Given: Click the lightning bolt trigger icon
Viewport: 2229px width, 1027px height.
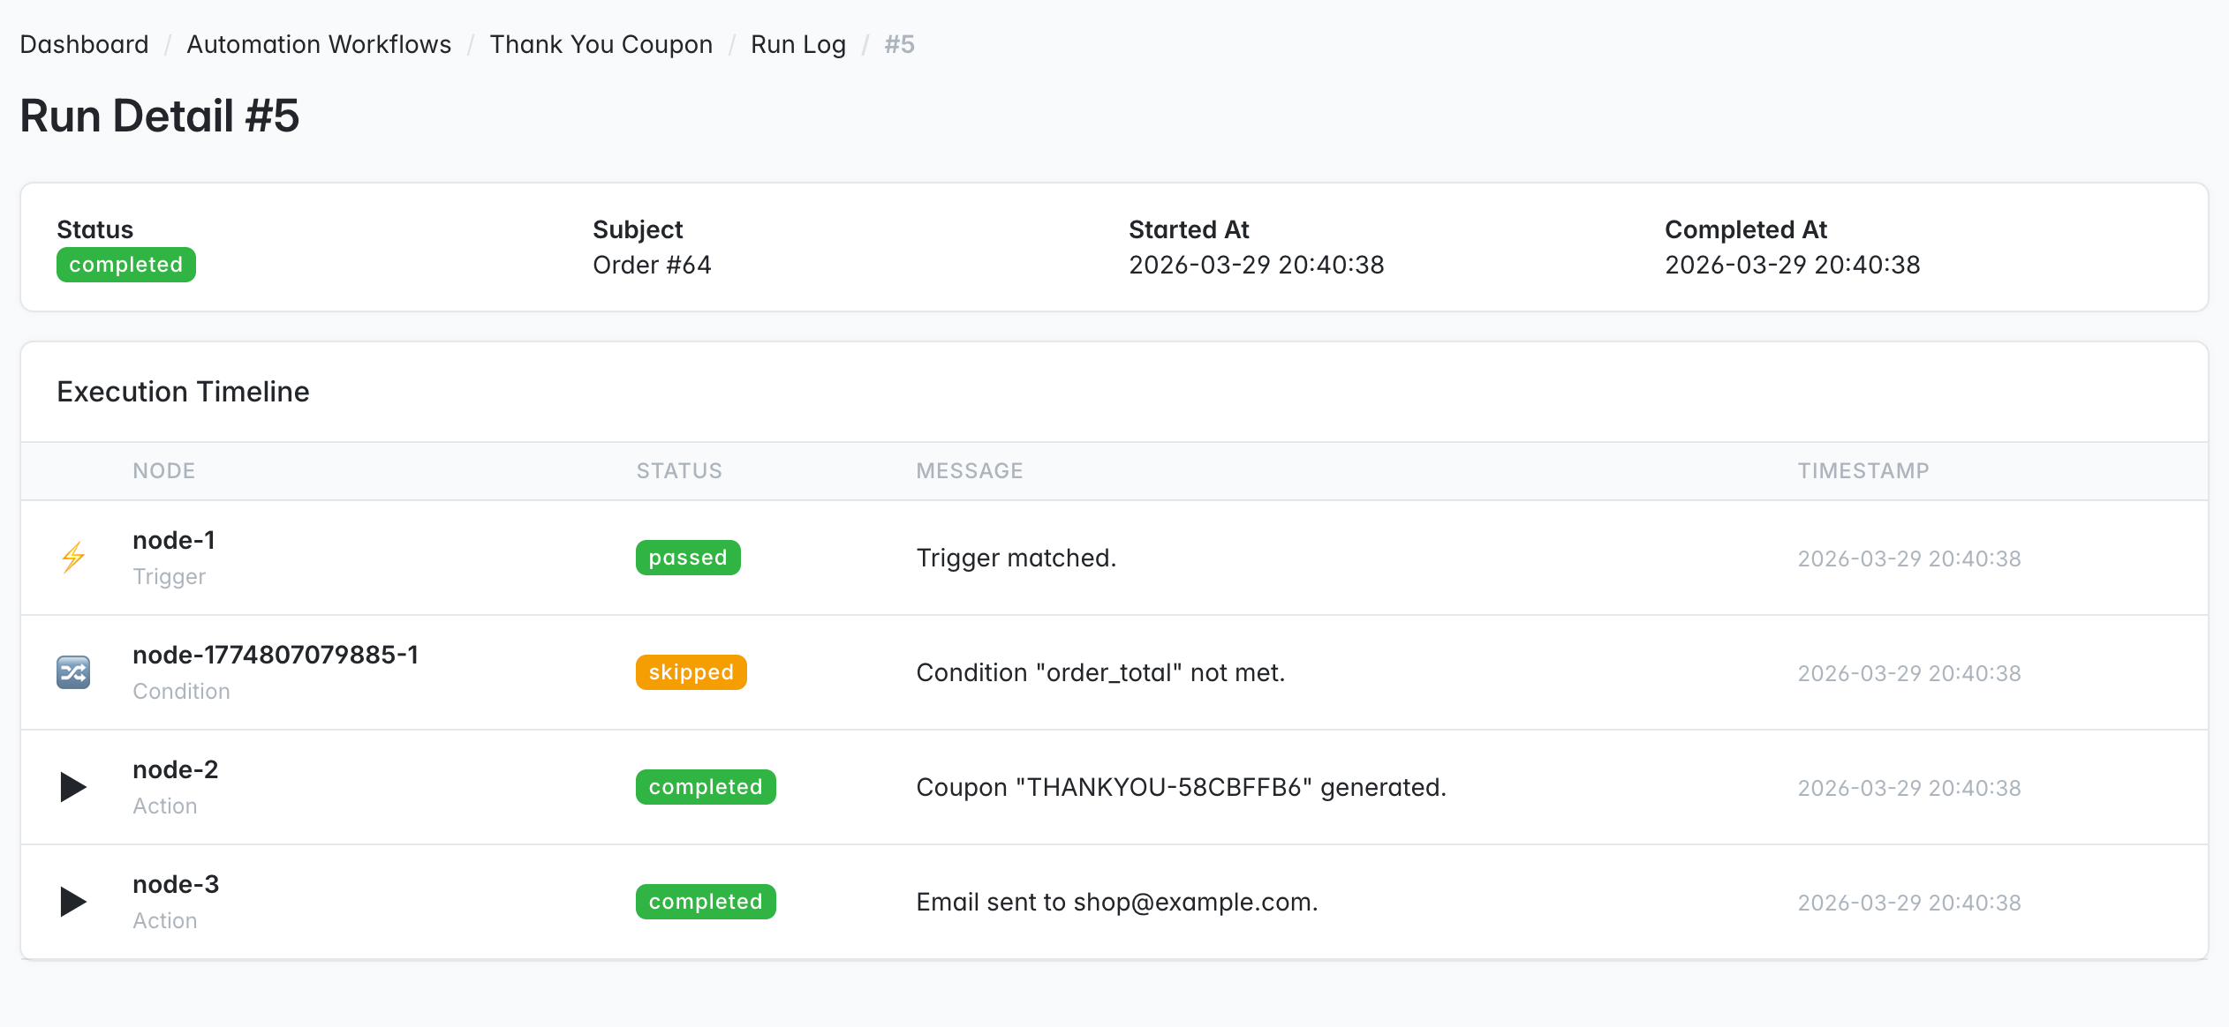Looking at the screenshot, I should (x=73, y=558).
